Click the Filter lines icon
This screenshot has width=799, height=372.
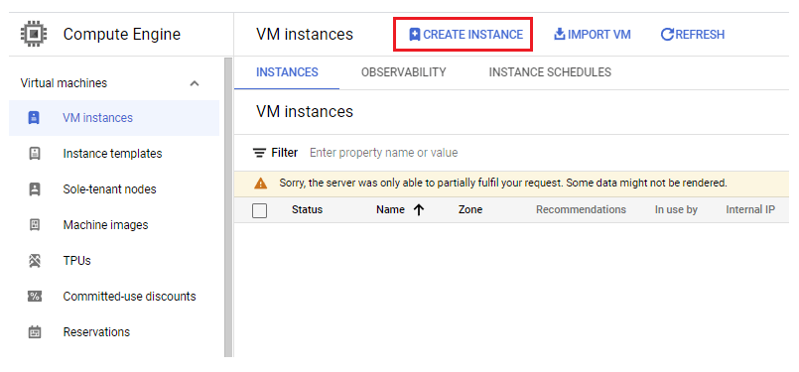pyautogui.click(x=260, y=153)
